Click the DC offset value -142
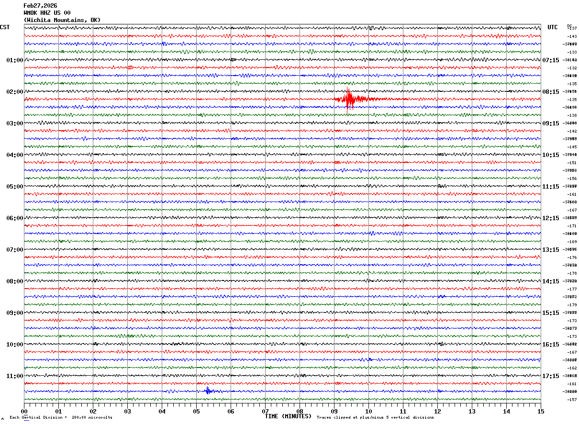This screenshot has width=579, height=424. coord(572,131)
